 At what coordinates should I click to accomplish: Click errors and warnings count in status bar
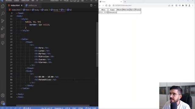27,108
